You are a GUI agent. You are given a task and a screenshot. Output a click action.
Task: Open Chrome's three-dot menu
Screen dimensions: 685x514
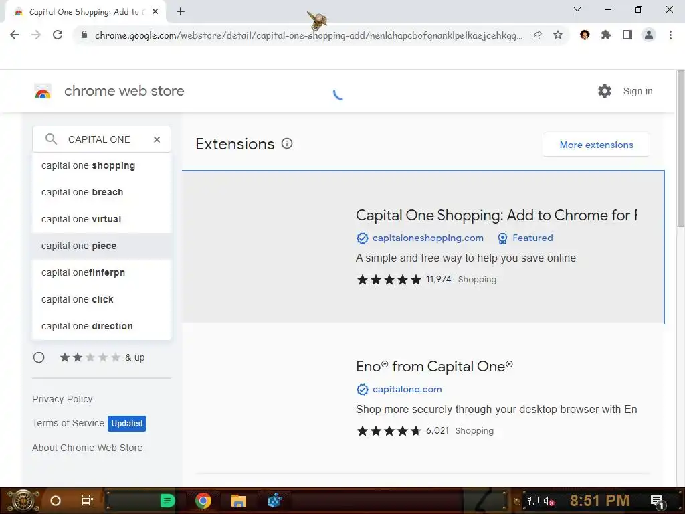tap(670, 35)
